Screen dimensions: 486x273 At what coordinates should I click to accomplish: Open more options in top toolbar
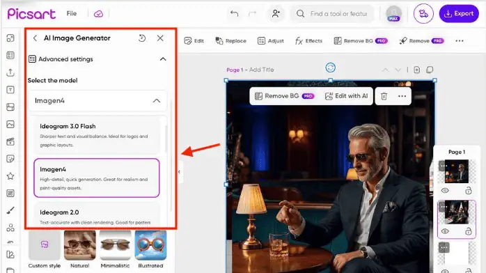coord(460,41)
